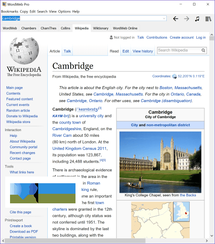The width and height of the screenshot is (215, 244).
Task: Follow the Create account link
Action: [x=182, y=37]
